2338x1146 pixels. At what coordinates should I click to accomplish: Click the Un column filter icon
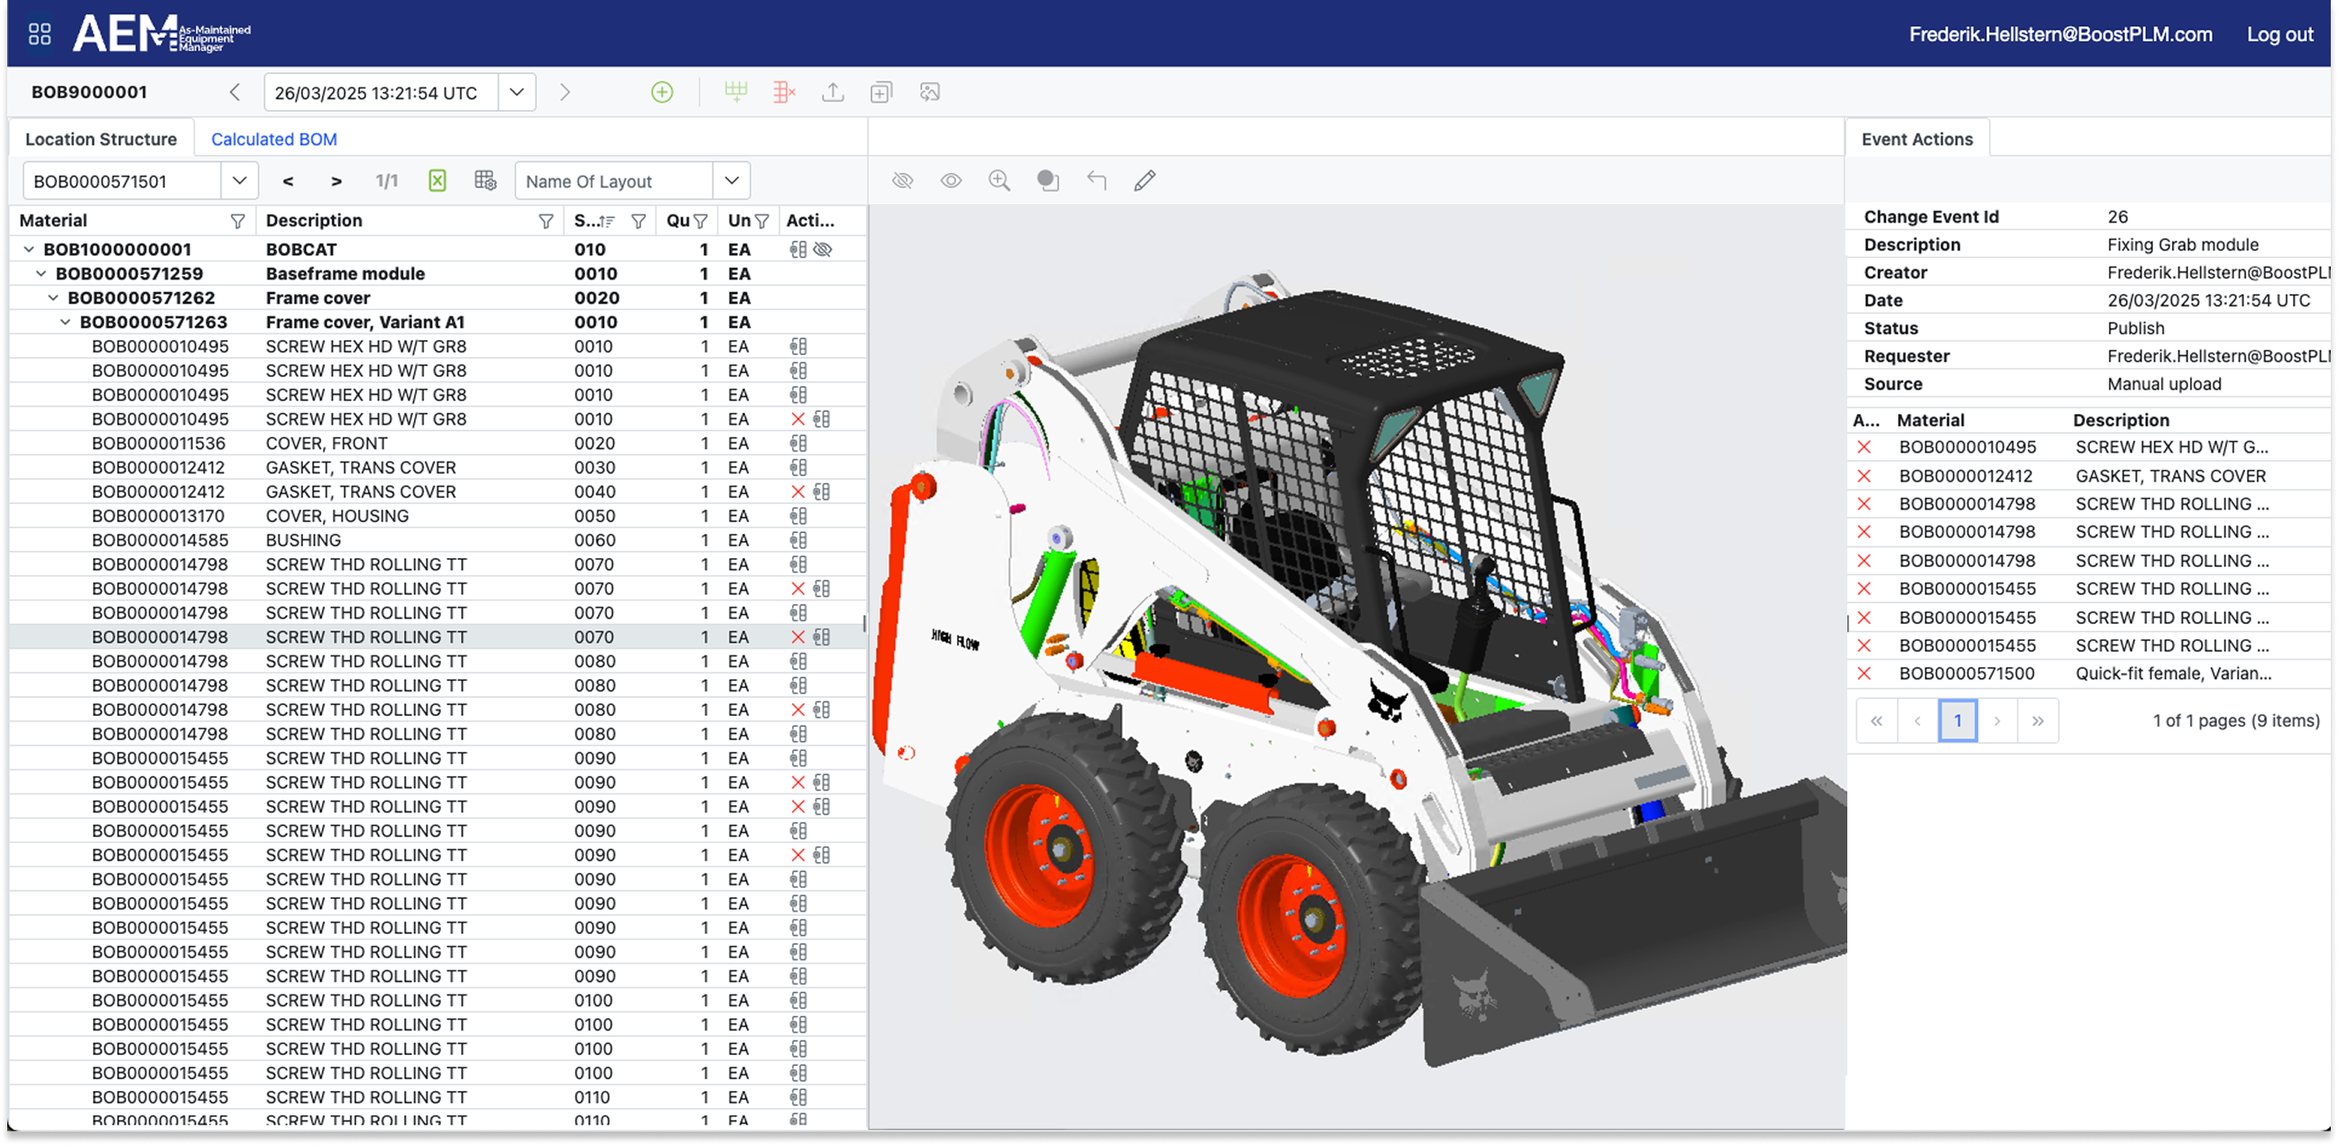761,222
